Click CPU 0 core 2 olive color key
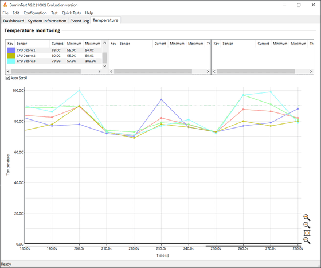 [x=11, y=56]
